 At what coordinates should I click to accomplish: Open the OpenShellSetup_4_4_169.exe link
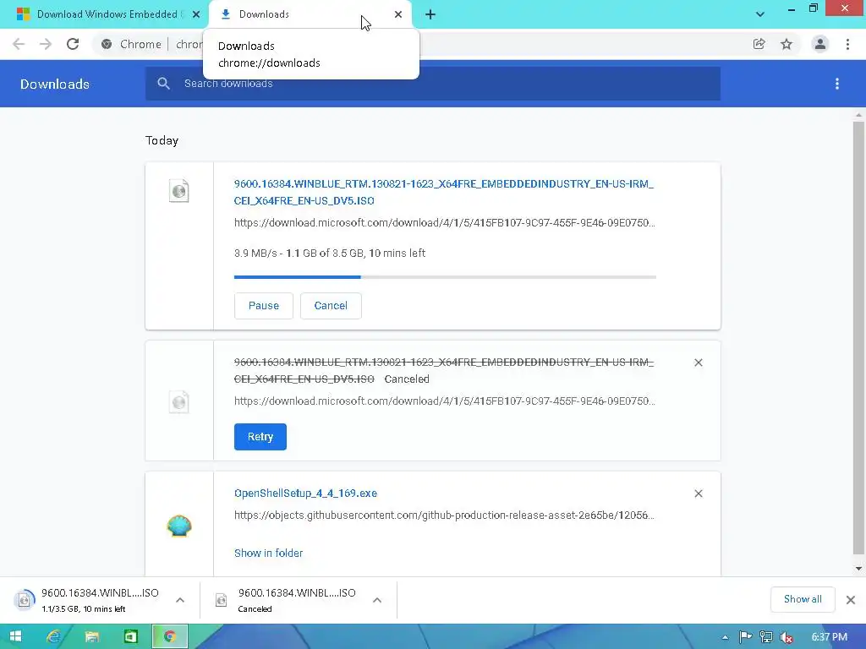click(x=305, y=494)
